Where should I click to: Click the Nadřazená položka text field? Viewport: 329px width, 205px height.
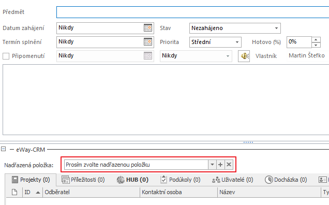pos(136,165)
